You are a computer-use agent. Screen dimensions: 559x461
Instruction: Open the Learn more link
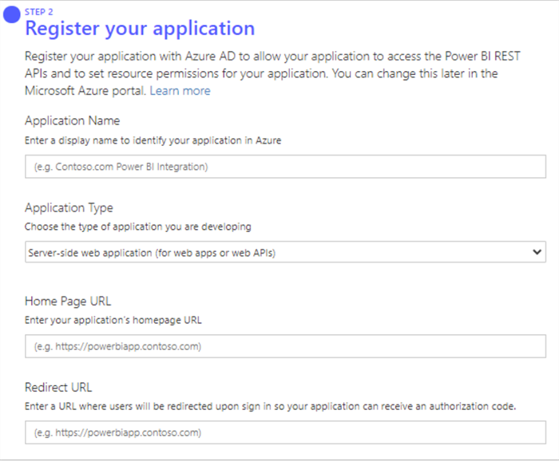(x=180, y=91)
